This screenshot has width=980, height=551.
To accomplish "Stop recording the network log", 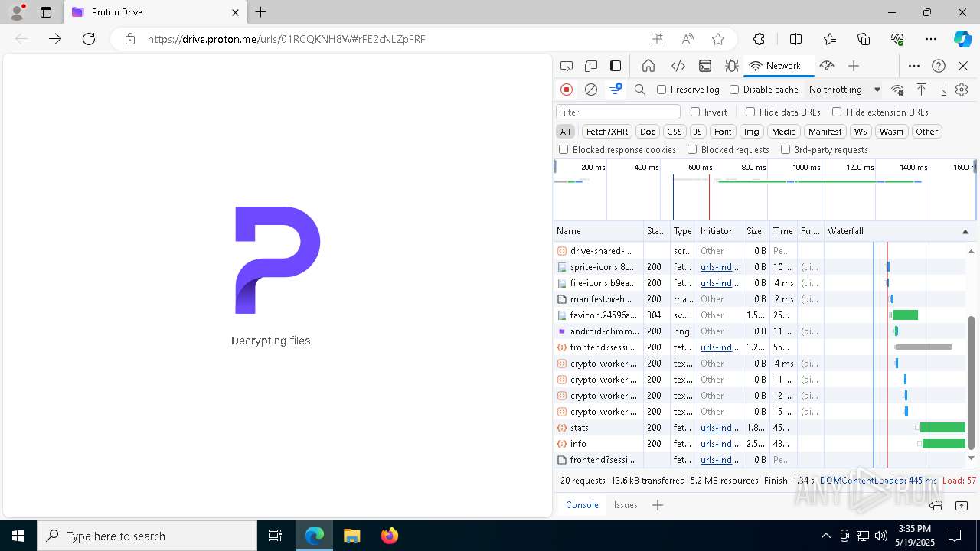I will tap(567, 90).
